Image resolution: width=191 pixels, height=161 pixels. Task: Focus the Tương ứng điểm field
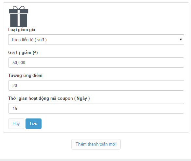[x=96, y=85]
